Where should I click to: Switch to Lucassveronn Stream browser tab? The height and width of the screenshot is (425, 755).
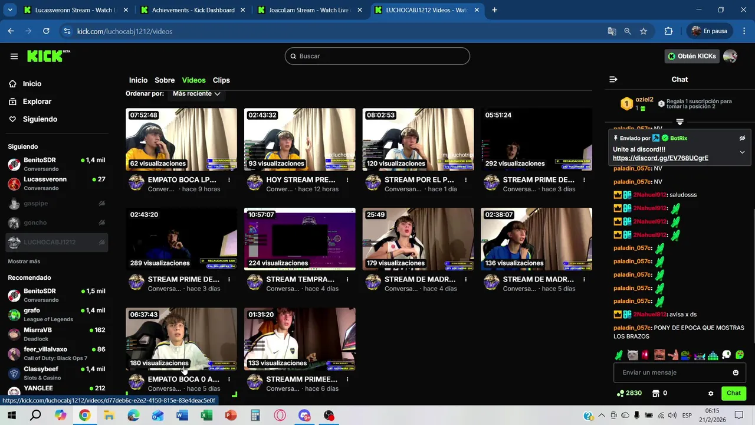pos(75,10)
